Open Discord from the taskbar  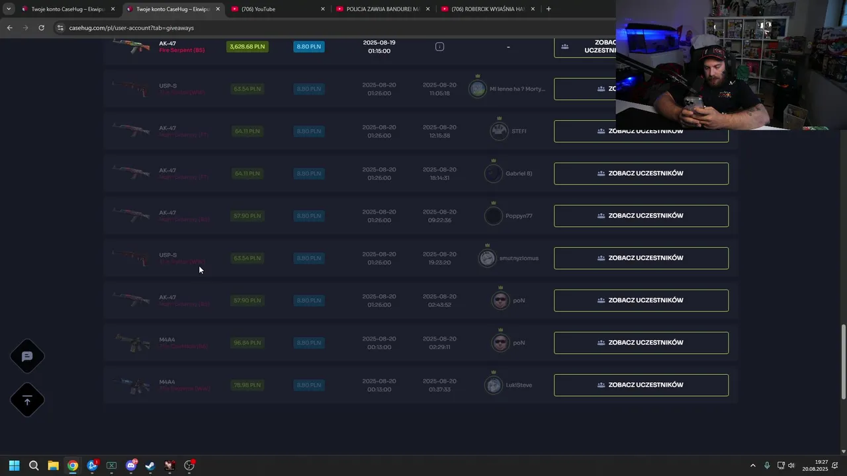(x=131, y=465)
